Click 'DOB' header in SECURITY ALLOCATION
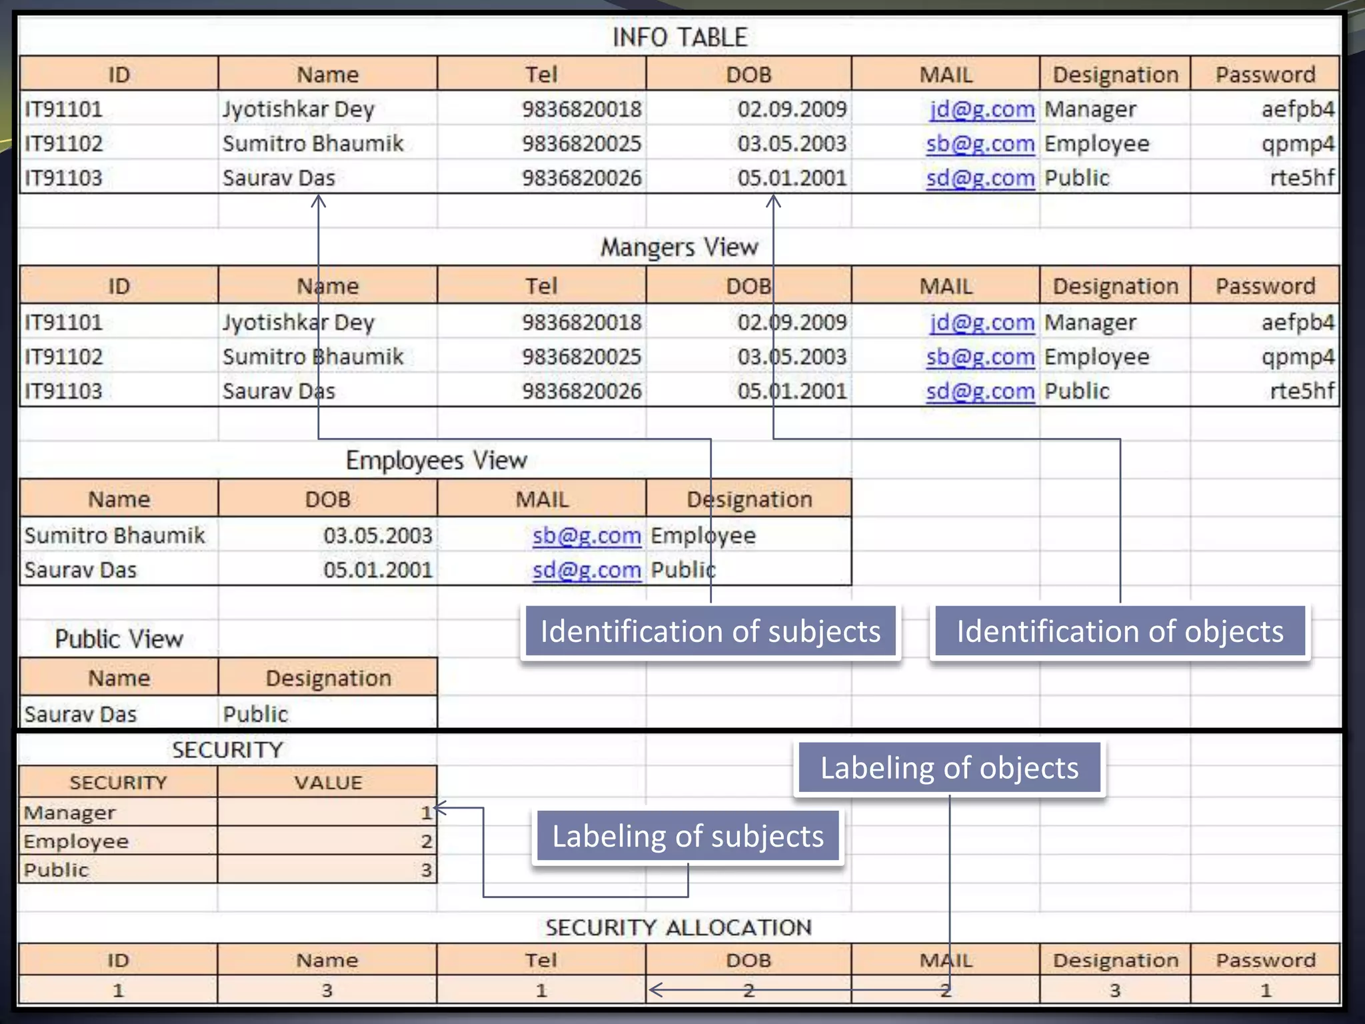This screenshot has height=1024, width=1365. coord(748,960)
